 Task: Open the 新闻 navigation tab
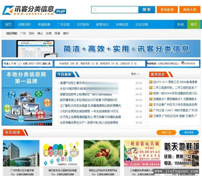tap(180, 24)
